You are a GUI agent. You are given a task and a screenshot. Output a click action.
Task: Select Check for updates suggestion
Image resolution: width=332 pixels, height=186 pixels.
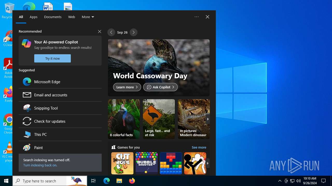click(60, 121)
